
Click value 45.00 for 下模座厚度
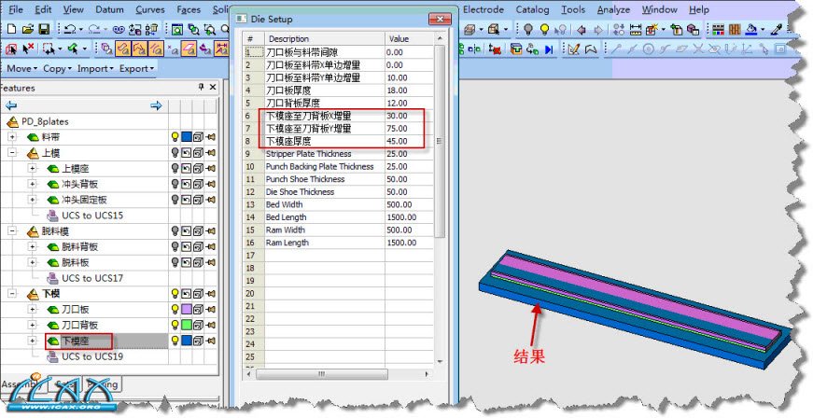398,141
